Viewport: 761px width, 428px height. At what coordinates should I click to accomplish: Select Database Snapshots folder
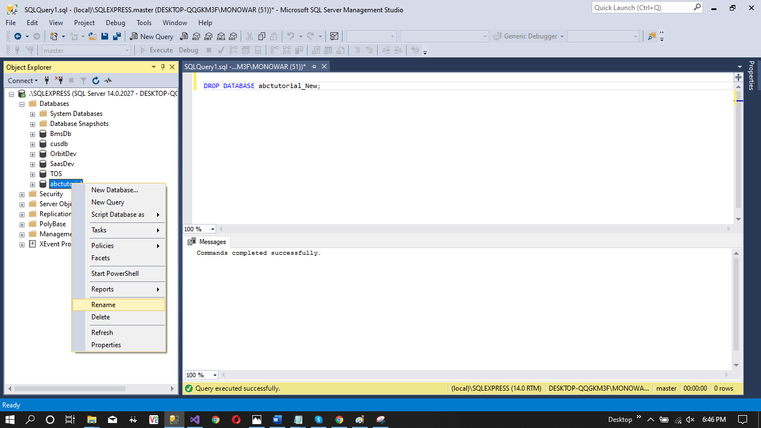click(79, 124)
